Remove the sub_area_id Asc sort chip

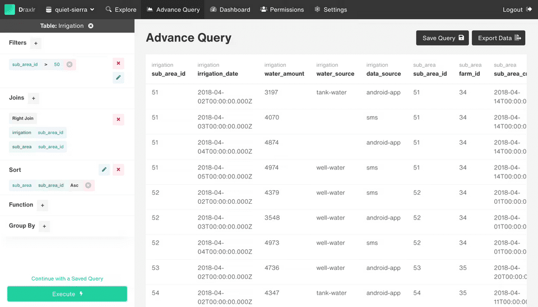[88, 185]
